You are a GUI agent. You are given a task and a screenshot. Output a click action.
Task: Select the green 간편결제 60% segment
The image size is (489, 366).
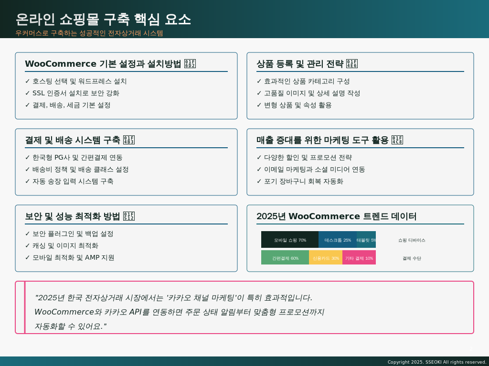(x=285, y=258)
